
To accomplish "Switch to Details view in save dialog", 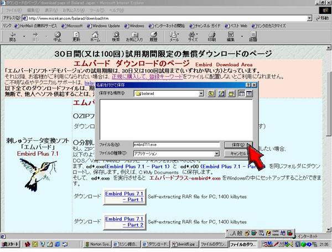I will [x=249, y=93].
